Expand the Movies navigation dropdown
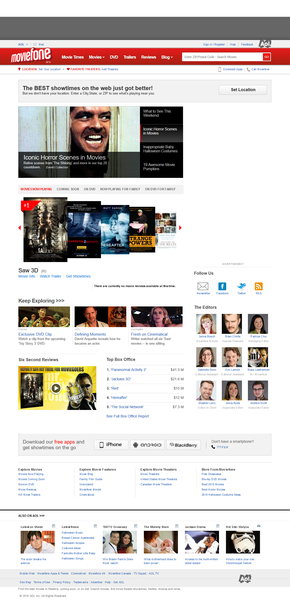 coord(104,57)
